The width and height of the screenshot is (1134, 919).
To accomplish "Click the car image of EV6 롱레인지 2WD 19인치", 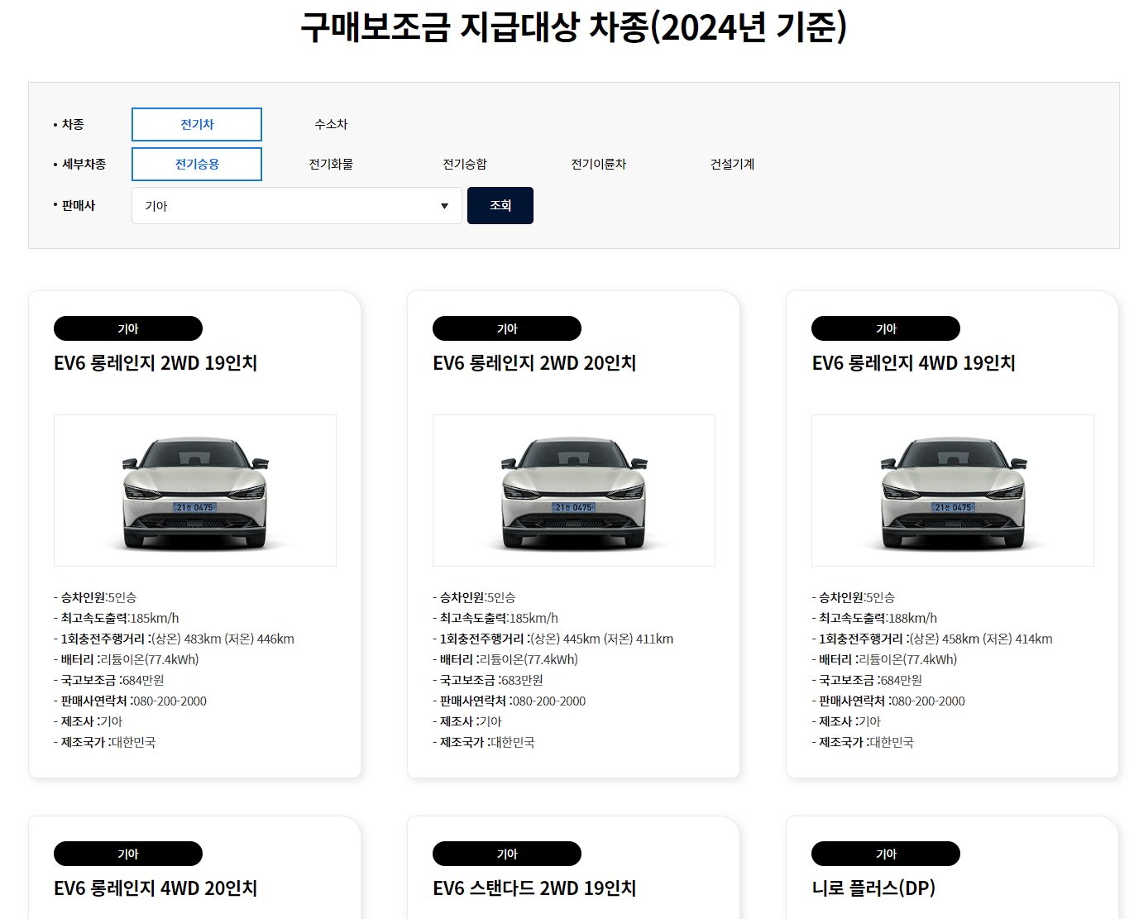I will tap(195, 491).
